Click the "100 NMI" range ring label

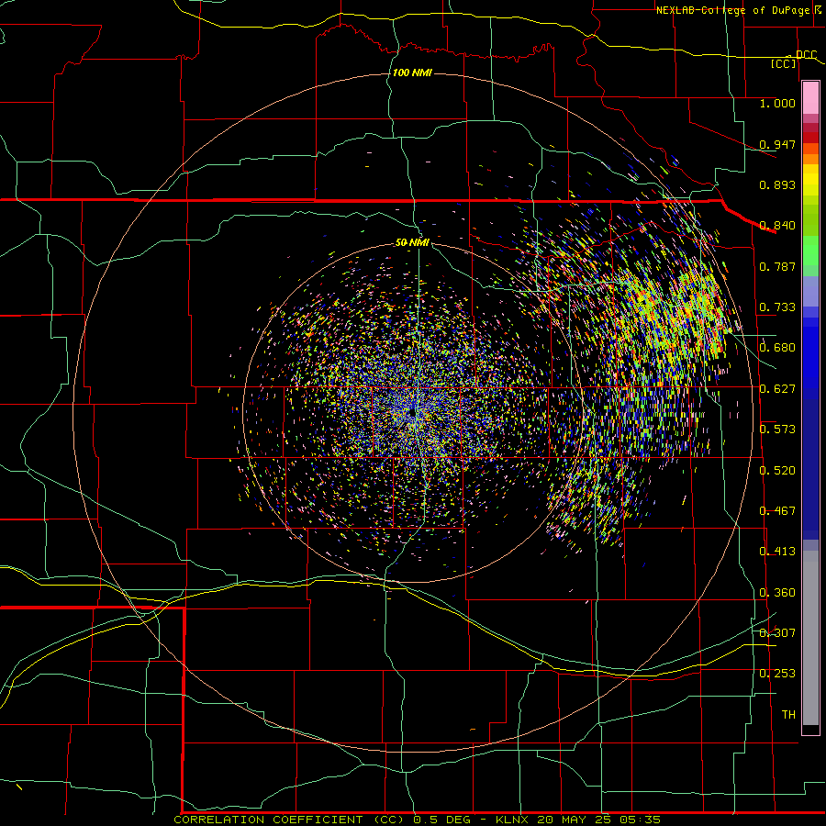tap(412, 73)
